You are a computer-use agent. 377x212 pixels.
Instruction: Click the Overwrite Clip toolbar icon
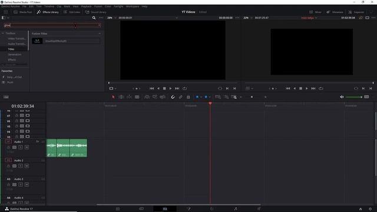(x=154, y=97)
